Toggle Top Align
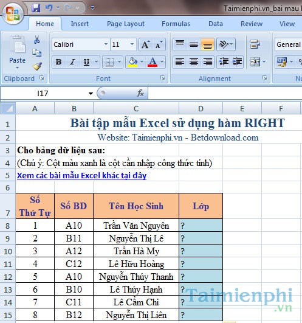Viewport: 302px width, 323px height. point(180,44)
